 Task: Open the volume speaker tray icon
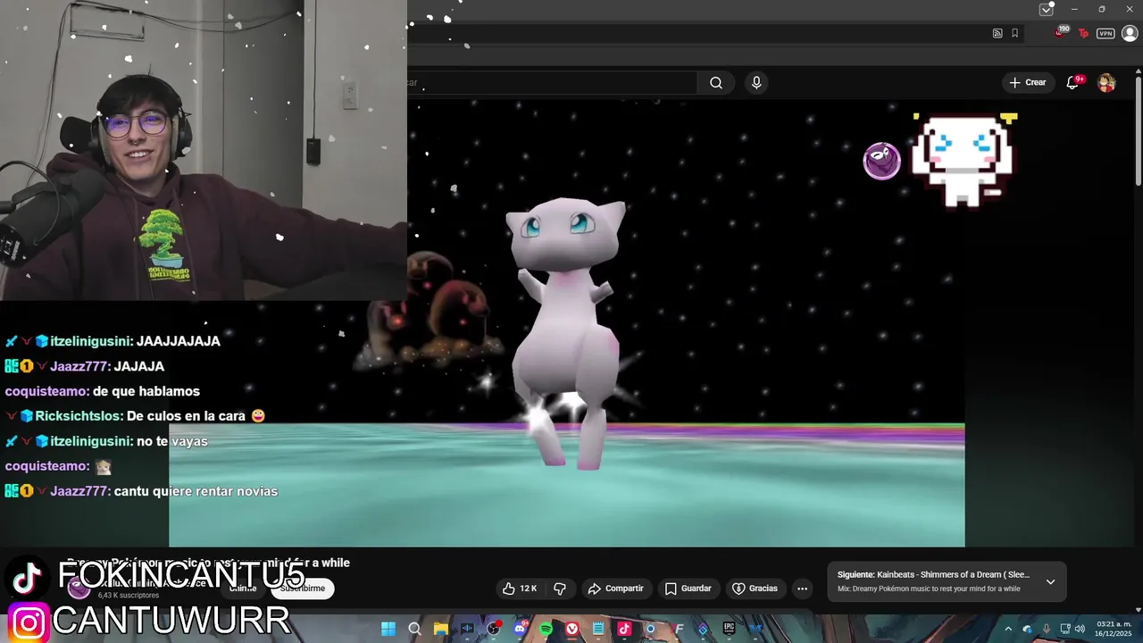pos(1080,629)
